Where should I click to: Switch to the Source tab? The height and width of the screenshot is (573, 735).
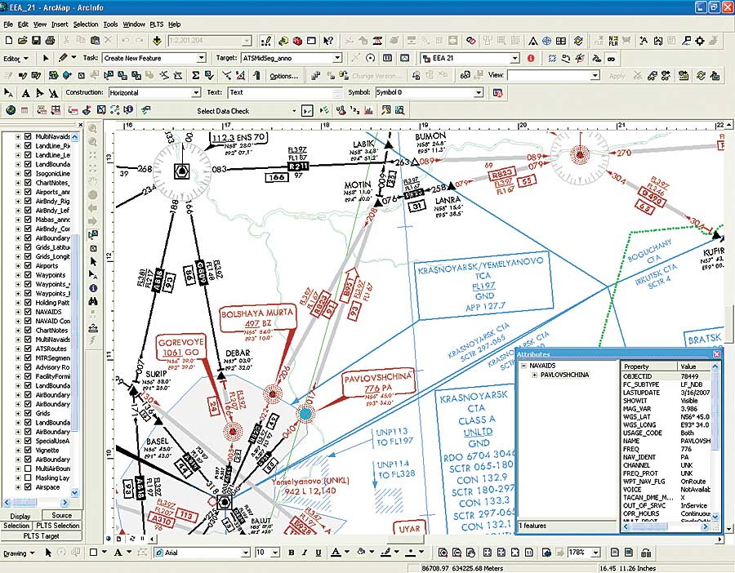click(x=61, y=515)
